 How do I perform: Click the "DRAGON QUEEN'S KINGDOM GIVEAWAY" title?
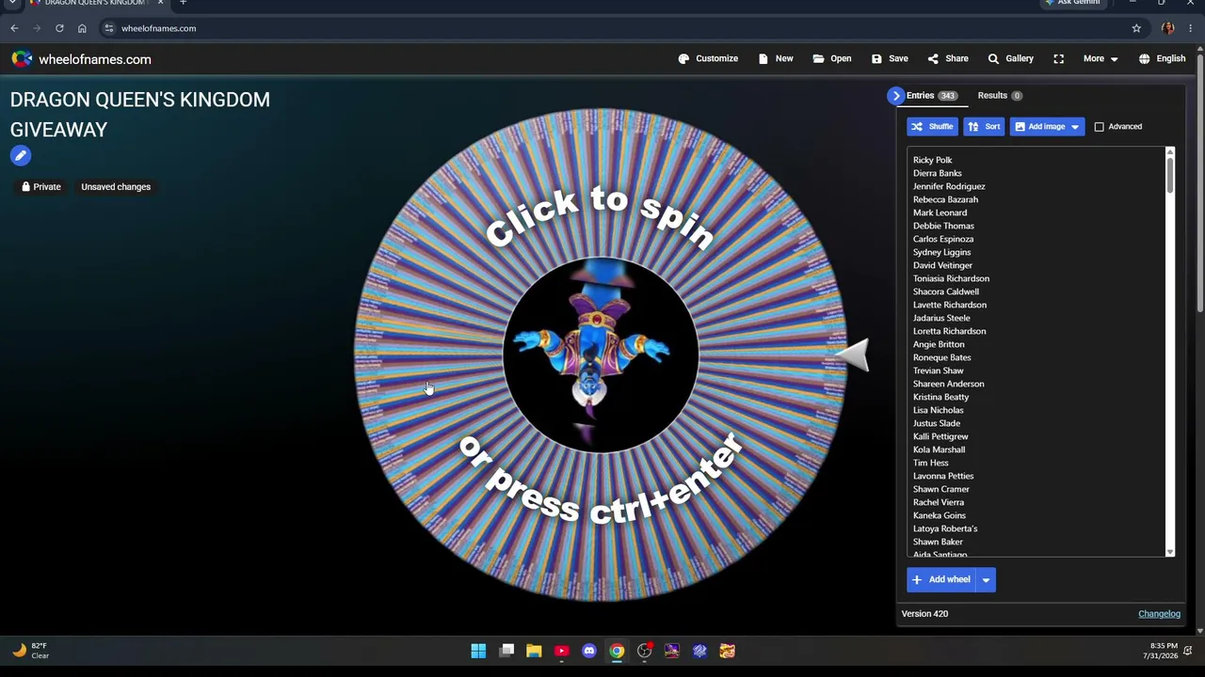click(x=139, y=115)
